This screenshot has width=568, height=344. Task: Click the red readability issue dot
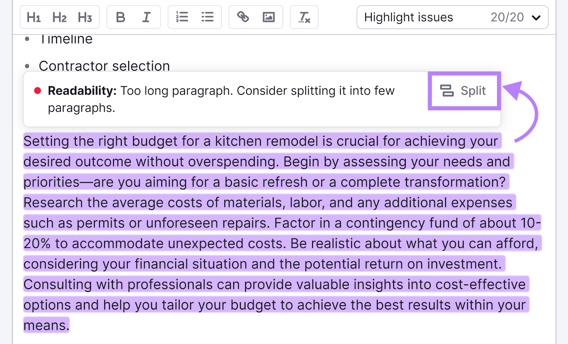click(38, 91)
